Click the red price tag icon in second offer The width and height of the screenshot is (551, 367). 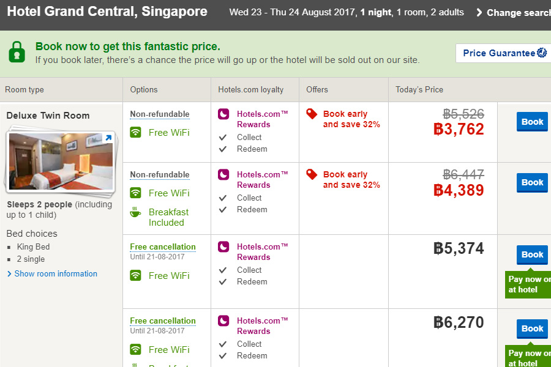click(x=312, y=174)
